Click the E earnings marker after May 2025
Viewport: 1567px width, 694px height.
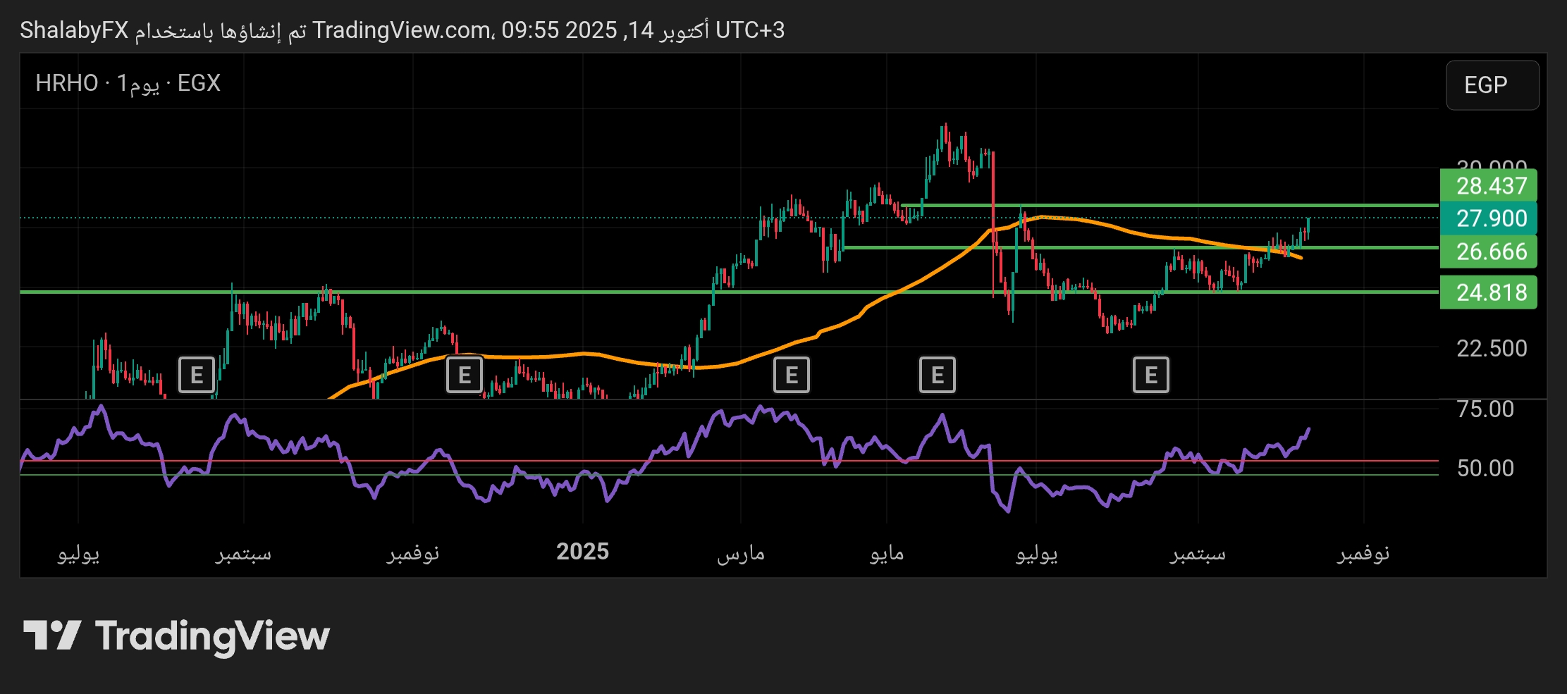tap(937, 375)
